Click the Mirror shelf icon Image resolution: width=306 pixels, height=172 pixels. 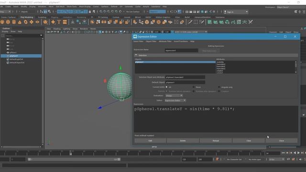click(x=104, y=22)
